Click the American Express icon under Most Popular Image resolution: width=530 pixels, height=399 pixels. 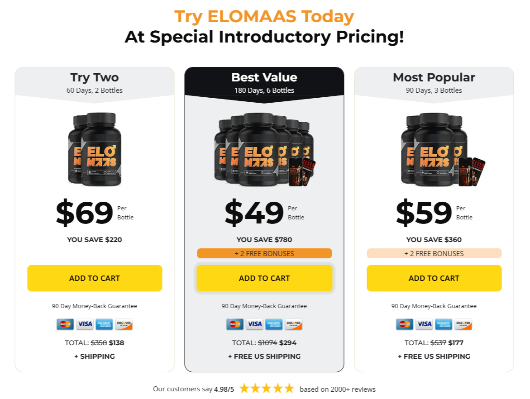pyautogui.click(x=444, y=324)
